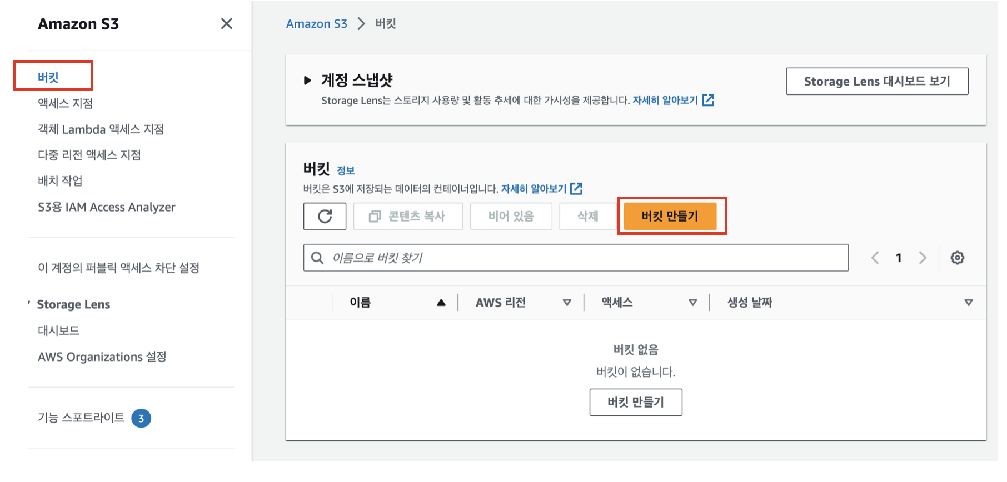
Task: Click the Amazon S3 sidebar title
Action: tap(78, 24)
